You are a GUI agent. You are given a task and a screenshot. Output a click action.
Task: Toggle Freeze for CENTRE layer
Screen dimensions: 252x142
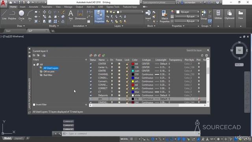pyautogui.click(x=119, y=71)
